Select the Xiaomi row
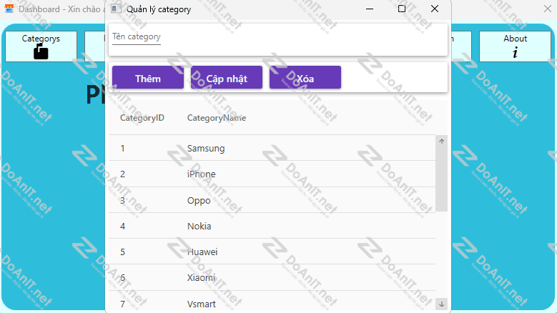 (272, 277)
